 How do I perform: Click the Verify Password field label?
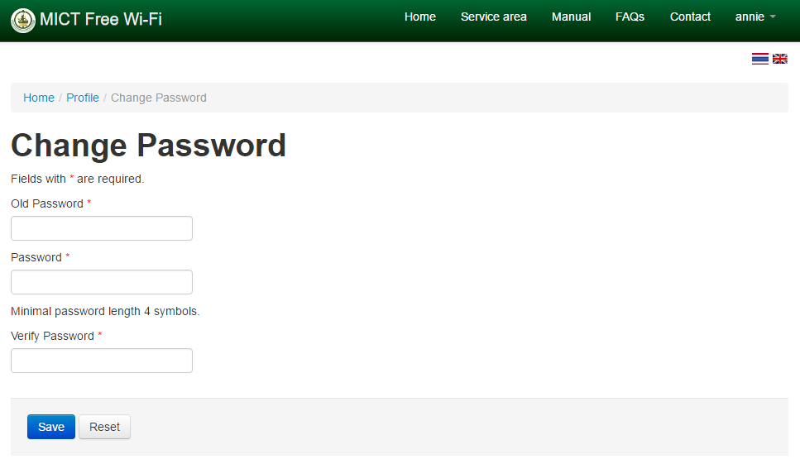[x=53, y=336]
